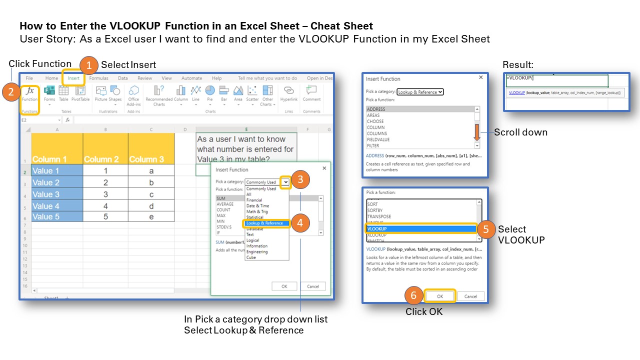Open the Help tab
The image size is (640, 360).
216,78
